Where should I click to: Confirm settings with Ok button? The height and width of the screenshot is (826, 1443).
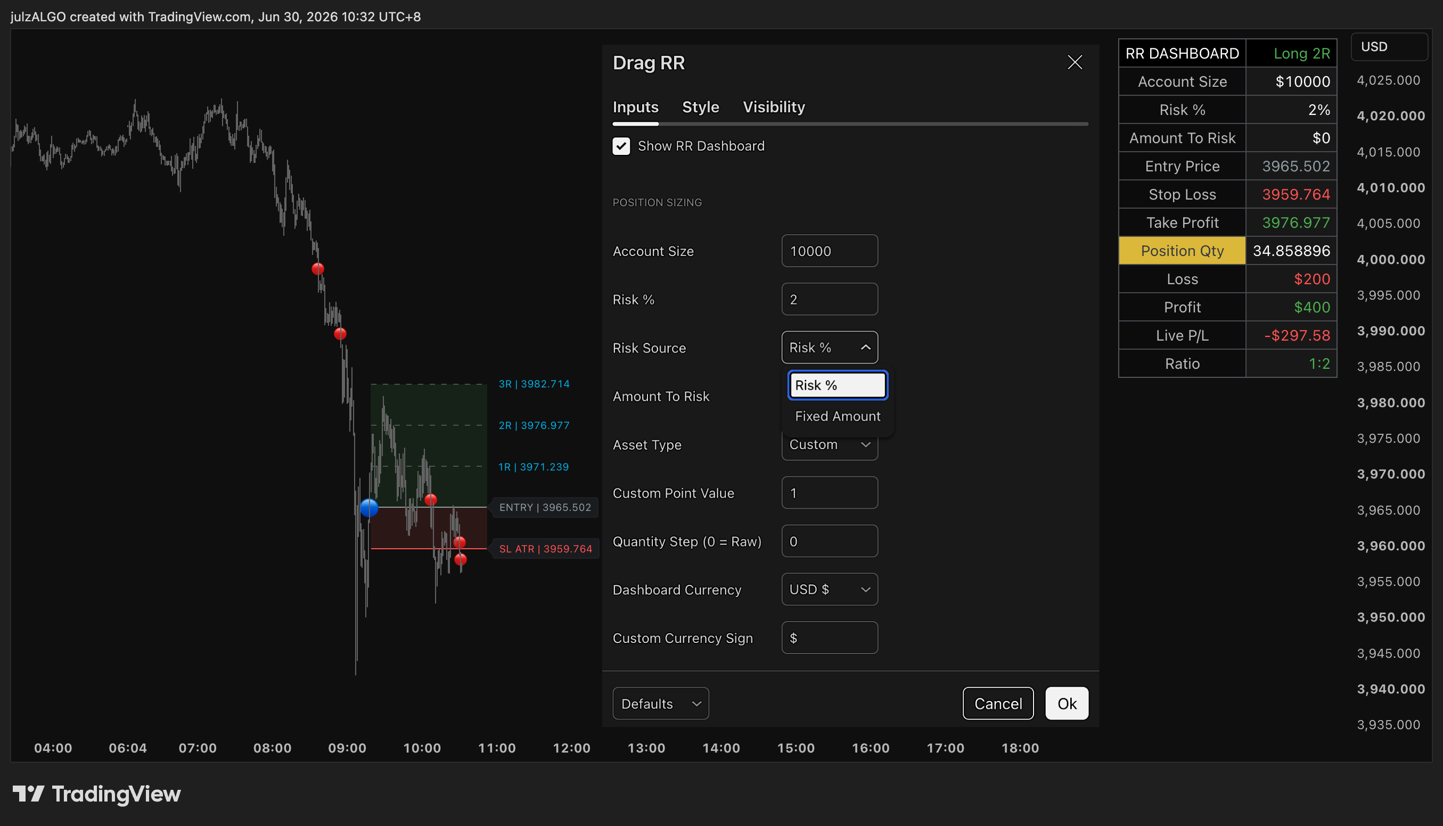[x=1067, y=704]
